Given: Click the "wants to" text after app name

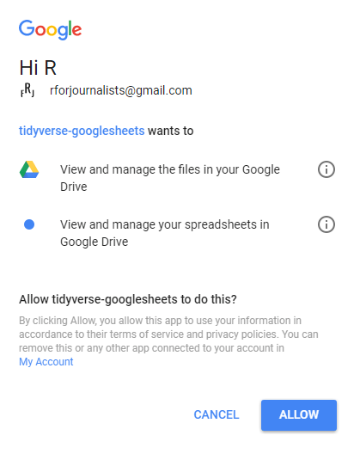Looking at the screenshot, I should pyautogui.click(x=171, y=131).
